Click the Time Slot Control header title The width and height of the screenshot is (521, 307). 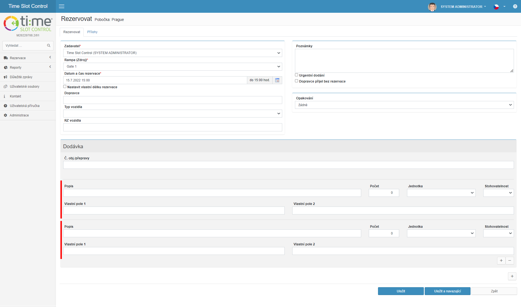point(28,6)
